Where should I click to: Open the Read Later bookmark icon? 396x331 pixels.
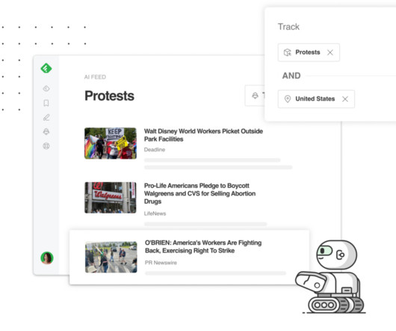tap(46, 103)
